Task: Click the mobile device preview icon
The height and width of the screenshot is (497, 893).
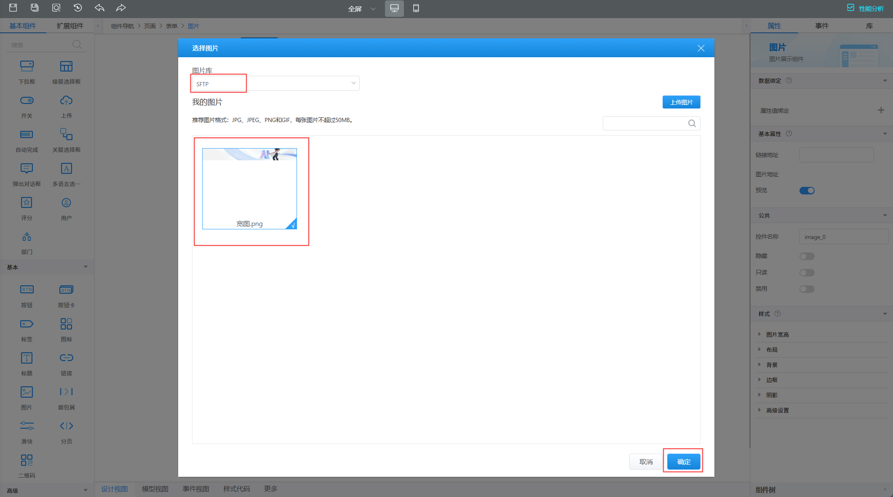Action: coord(416,8)
